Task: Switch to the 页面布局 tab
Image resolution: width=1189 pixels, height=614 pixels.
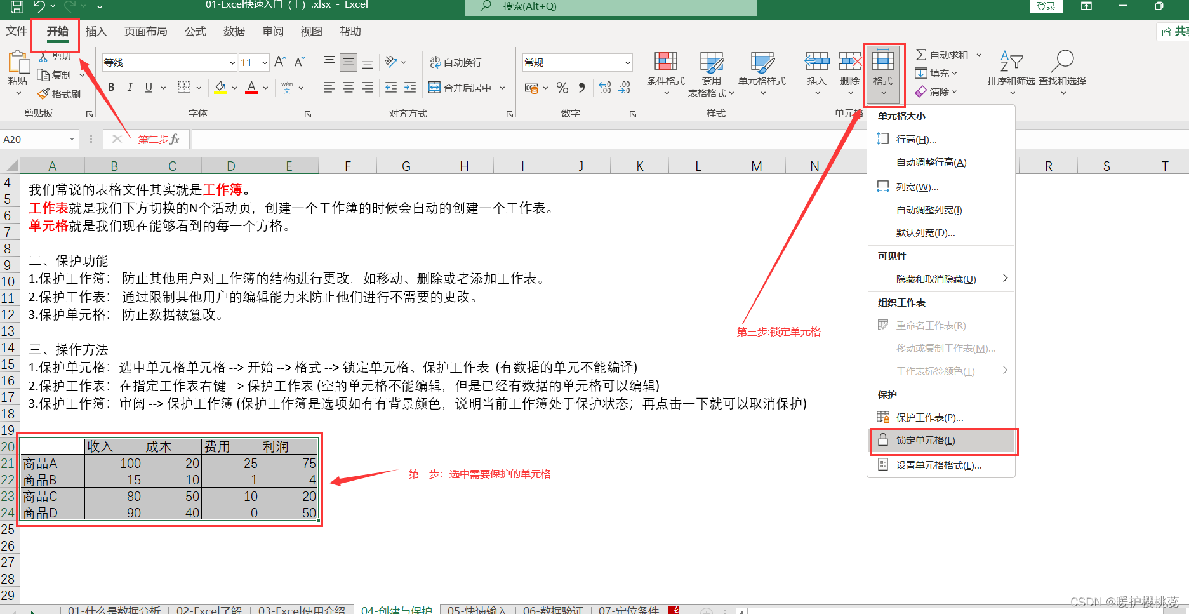Action: pos(146,31)
